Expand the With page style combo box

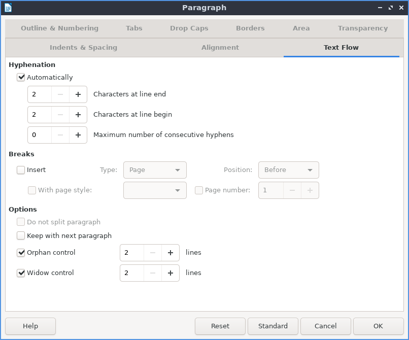(x=155, y=190)
